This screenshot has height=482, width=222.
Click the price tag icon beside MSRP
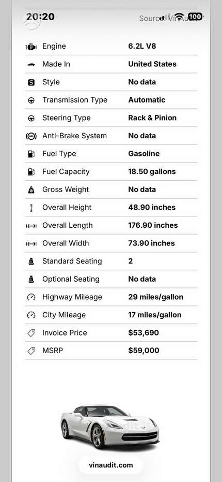coord(31,350)
